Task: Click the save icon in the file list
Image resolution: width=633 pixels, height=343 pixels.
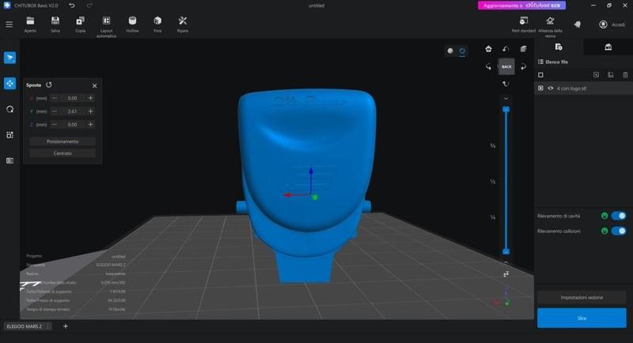Action: click(610, 75)
